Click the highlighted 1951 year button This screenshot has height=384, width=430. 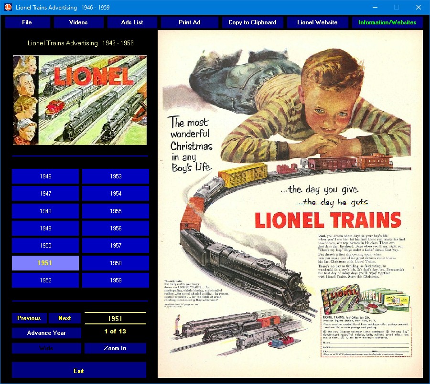45,263
